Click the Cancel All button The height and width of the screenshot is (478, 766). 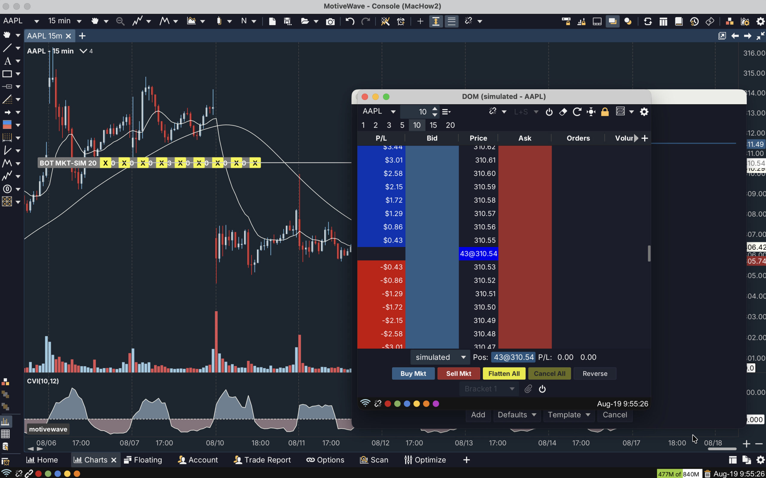coord(549,374)
